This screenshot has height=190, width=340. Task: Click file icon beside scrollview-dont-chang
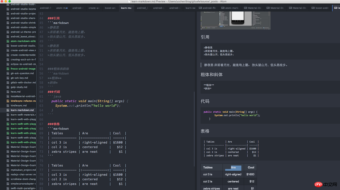click(8, 179)
